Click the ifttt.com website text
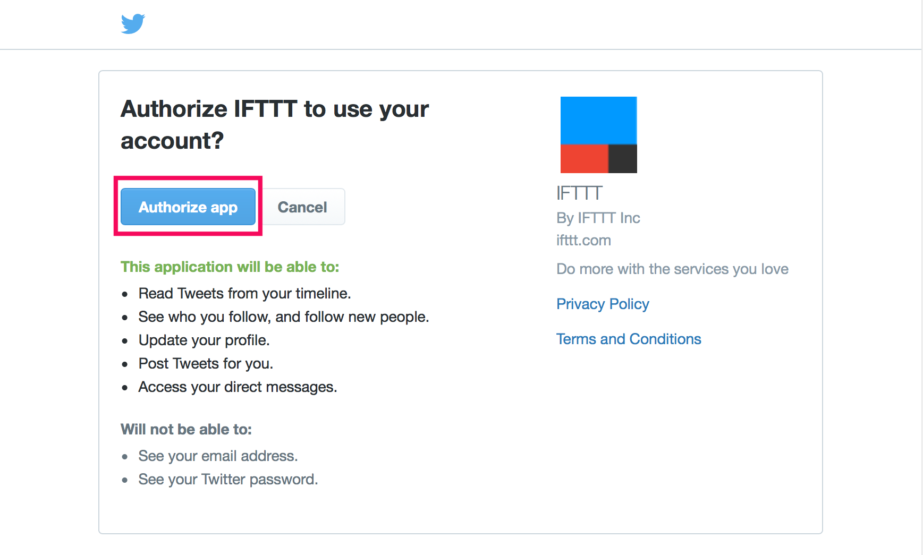 583,240
